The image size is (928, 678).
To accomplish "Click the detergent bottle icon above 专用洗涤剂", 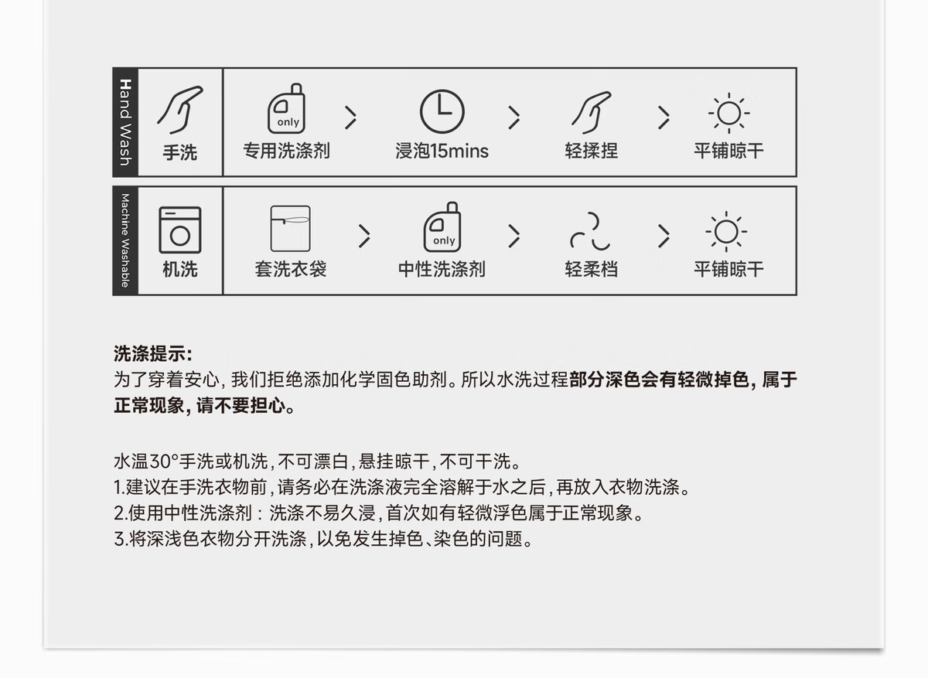I will click(287, 109).
